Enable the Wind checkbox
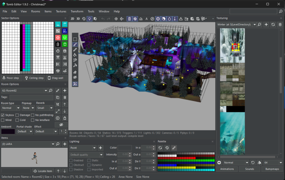285x180 pixels. [x=2, y=120]
